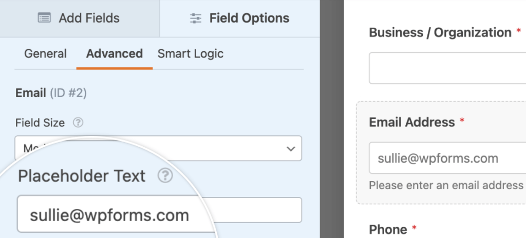Click the 'Please enter an email address' description
The width and height of the screenshot is (526, 238).
pyautogui.click(x=446, y=185)
